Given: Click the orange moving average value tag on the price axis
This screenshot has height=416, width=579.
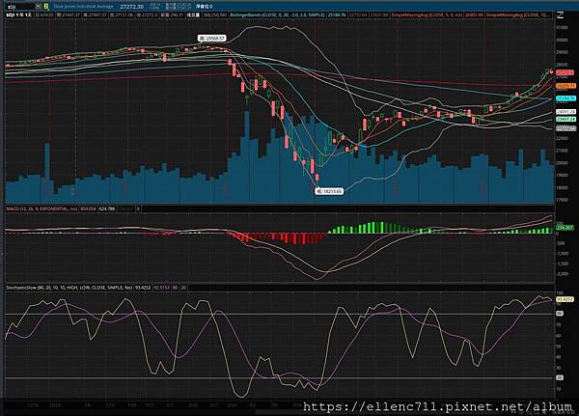Looking at the screenshot, I should [565, 86].
